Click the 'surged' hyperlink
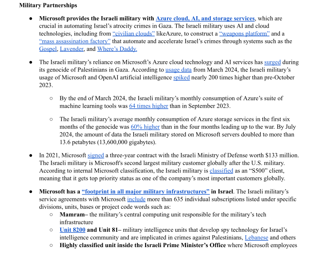322x257 pixels. (272, 62)
